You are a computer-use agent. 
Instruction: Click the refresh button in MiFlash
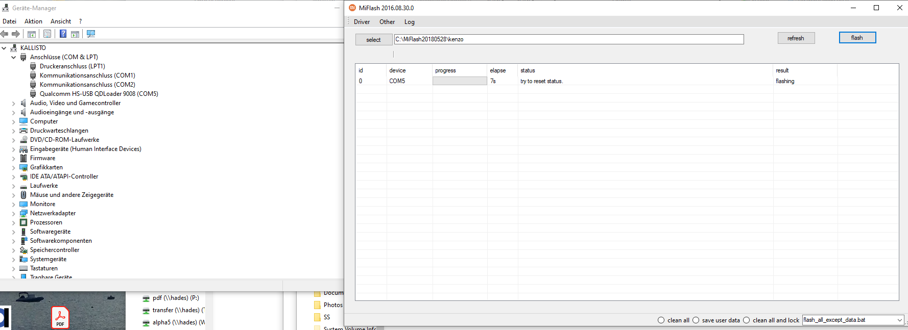(796, 38)
